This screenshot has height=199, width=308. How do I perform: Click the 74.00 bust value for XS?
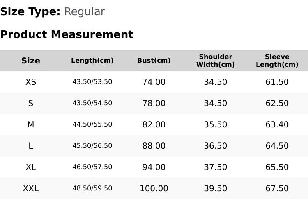[154, 82]
